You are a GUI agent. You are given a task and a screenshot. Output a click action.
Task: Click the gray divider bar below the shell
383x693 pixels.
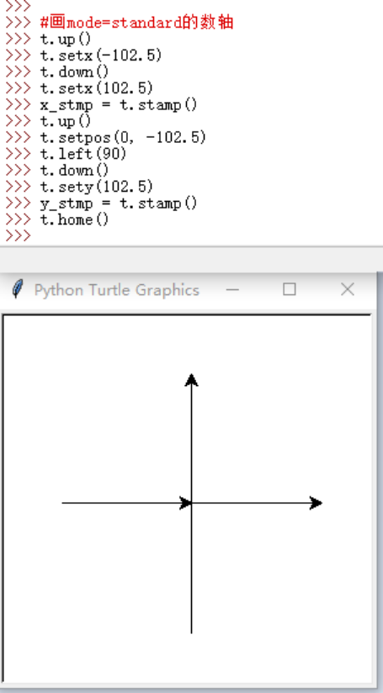click(x=192, y=259)
